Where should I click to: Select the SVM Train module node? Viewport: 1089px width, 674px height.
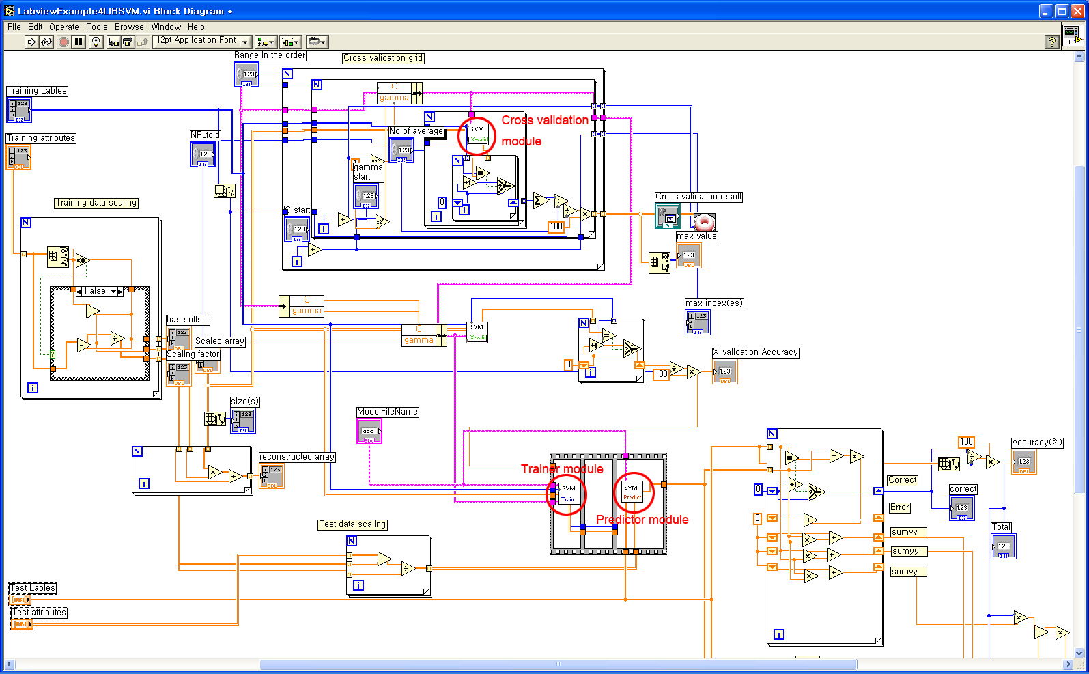[x=568, y=494]
